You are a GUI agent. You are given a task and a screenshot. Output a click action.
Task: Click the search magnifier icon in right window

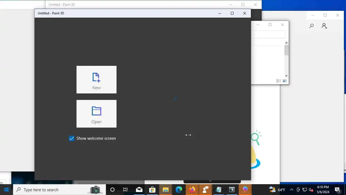pos(311,26)
